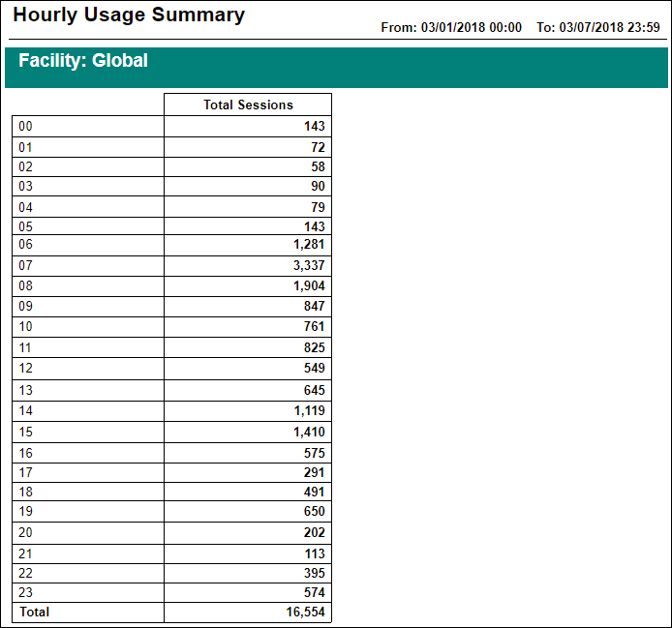
Task: Select hour row label 03
Action: pos(26,187)
